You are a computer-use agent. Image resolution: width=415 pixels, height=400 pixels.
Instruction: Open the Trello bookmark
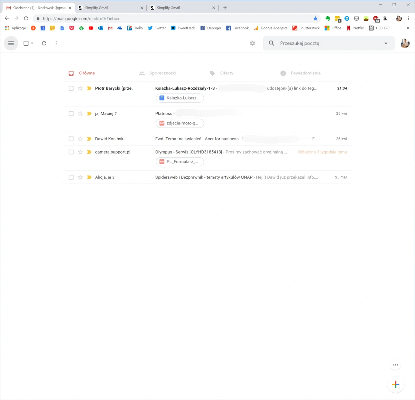click(x=135, y=28)
